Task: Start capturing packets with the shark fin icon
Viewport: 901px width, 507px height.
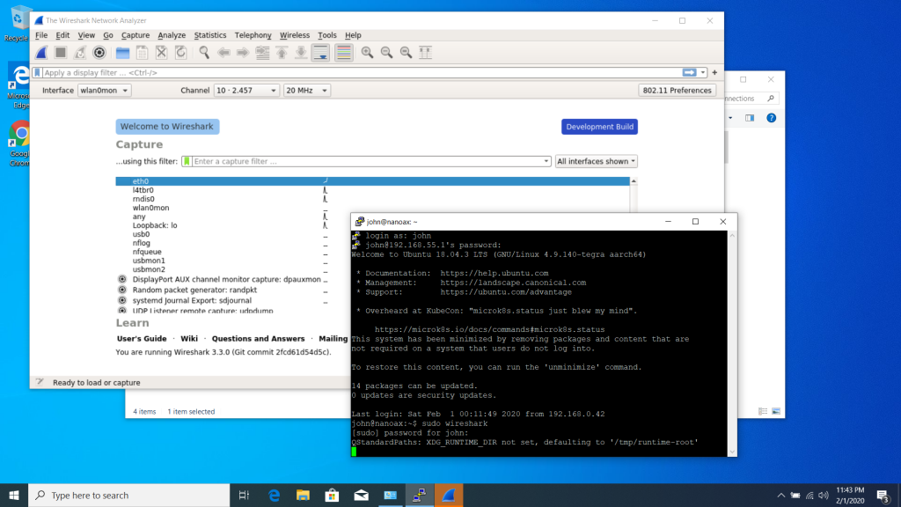Action: (41, 53)
